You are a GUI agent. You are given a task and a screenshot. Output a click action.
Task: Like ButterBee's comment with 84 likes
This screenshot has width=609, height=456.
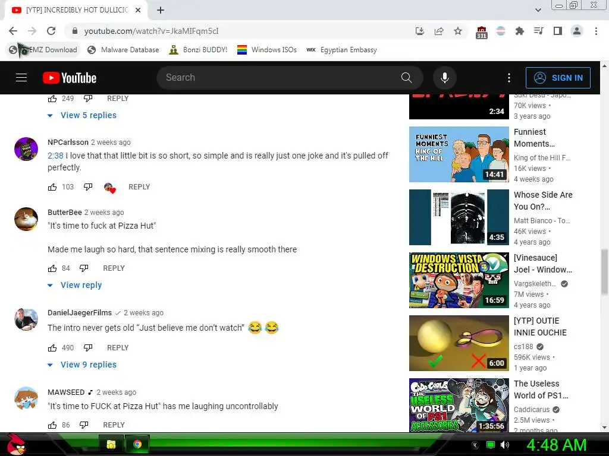tap(52, 268)
